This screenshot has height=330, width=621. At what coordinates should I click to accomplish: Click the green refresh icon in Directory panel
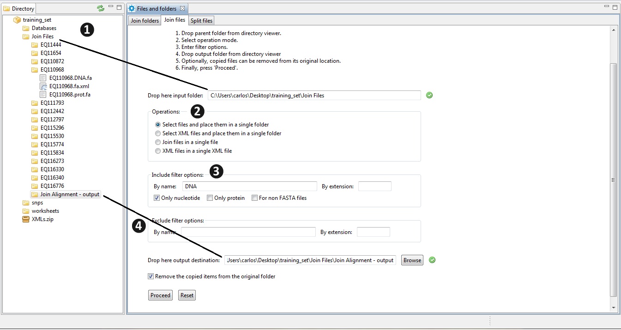click(101, 8)
